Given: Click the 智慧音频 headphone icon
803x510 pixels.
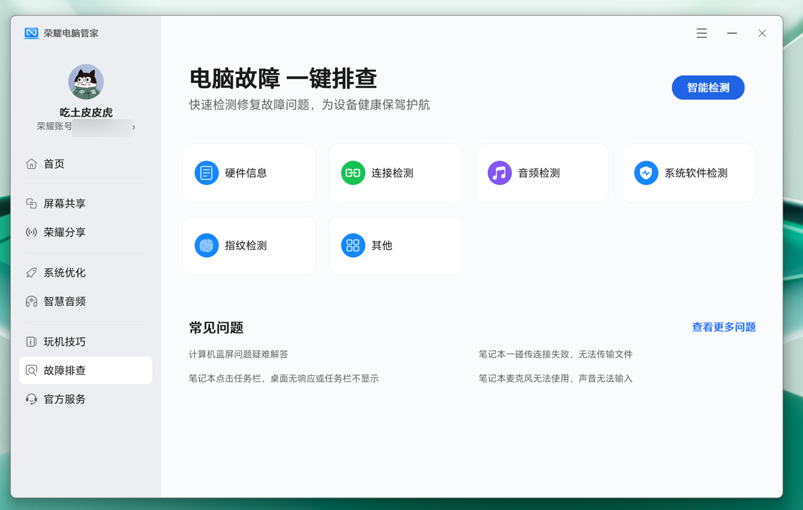Looking at the screenshot, I should [31, 301].
